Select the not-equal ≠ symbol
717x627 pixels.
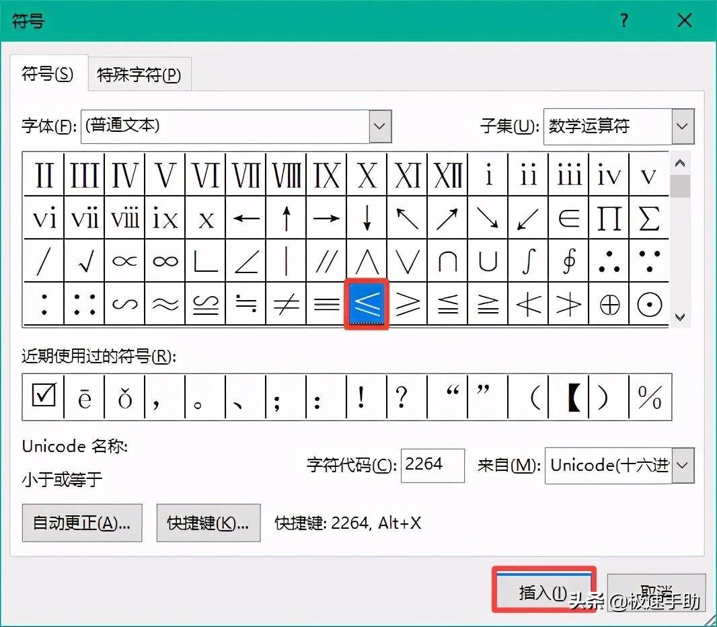click(286, 304)
